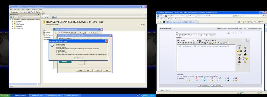Open the IE Tools toolbar dropdown
The image size is (267, 97).
pyautogui.click(x=262, y=22)
